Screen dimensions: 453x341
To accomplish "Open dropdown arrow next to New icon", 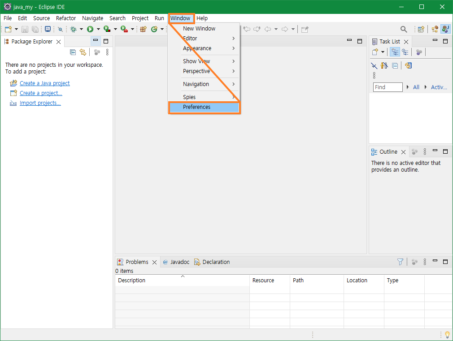I will [16, 29].
